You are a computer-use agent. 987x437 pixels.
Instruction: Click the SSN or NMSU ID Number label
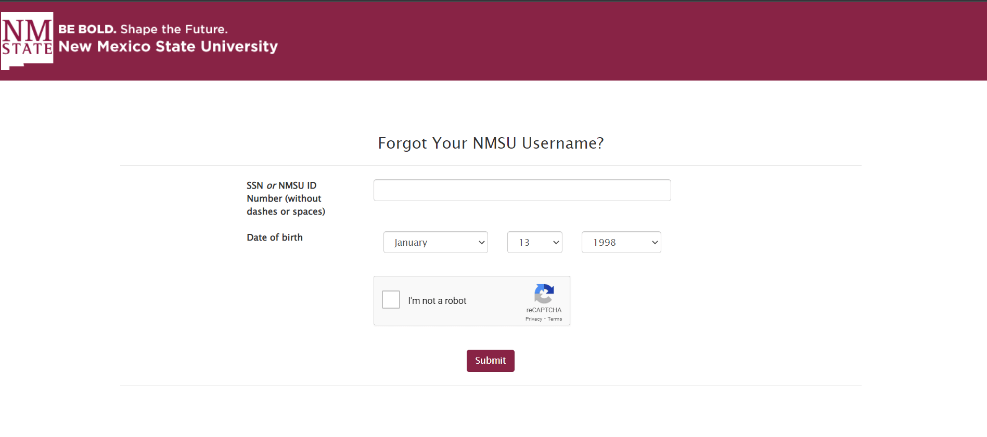pos(286,198)
